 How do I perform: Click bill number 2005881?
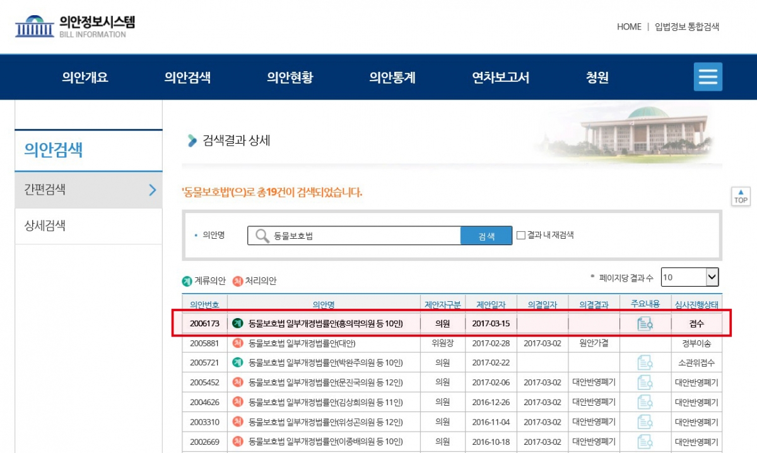click(x=204, y=343)
